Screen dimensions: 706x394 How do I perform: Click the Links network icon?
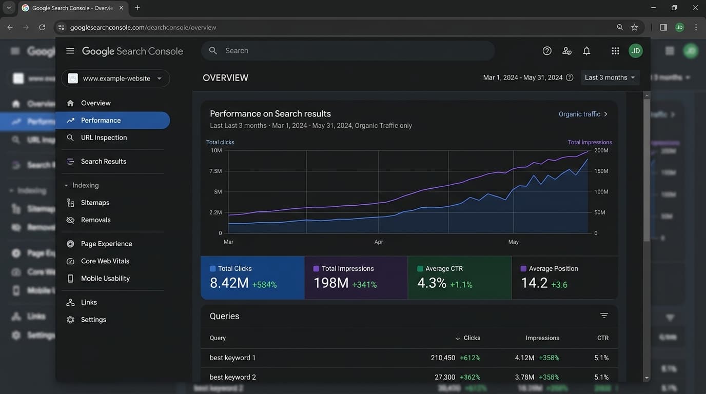[x=70, y=302]
